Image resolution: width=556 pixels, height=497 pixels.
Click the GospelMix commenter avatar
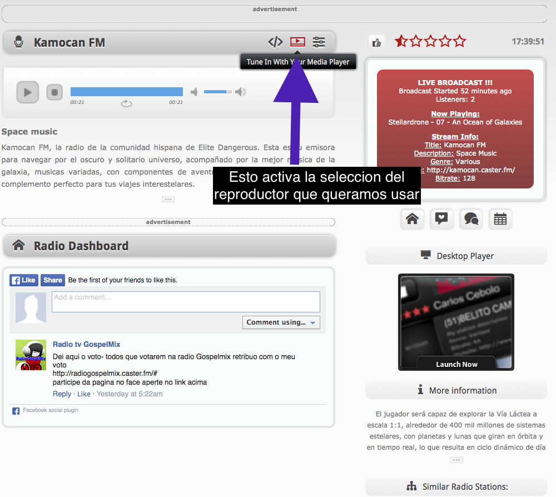(x=31, y=355)
